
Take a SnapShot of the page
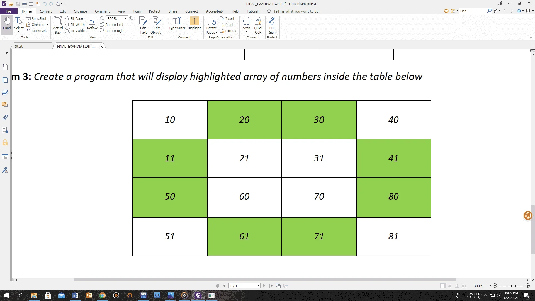[x=37, y=18]
